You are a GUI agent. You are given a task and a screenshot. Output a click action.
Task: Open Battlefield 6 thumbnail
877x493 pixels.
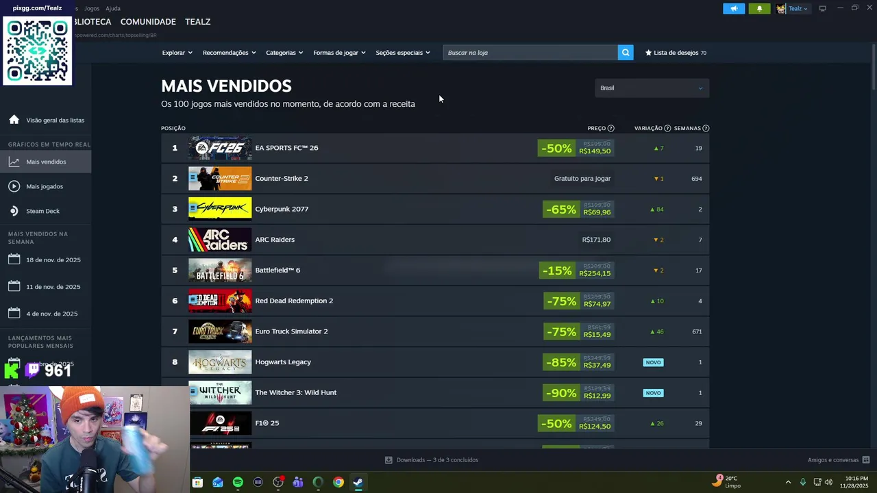point(220,270)
